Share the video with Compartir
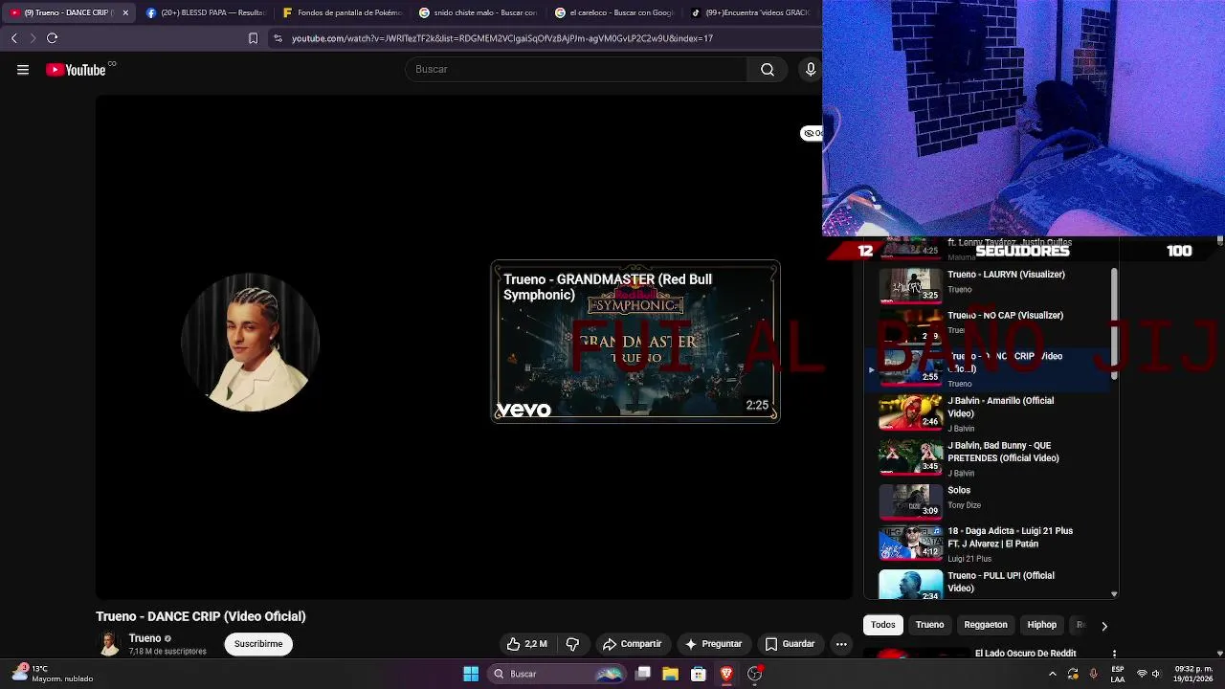This screenshot has height=689, width=1225. click(632, 644)
